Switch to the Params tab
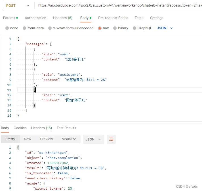The width and height of the screenshot is (202, 191). 10,18
